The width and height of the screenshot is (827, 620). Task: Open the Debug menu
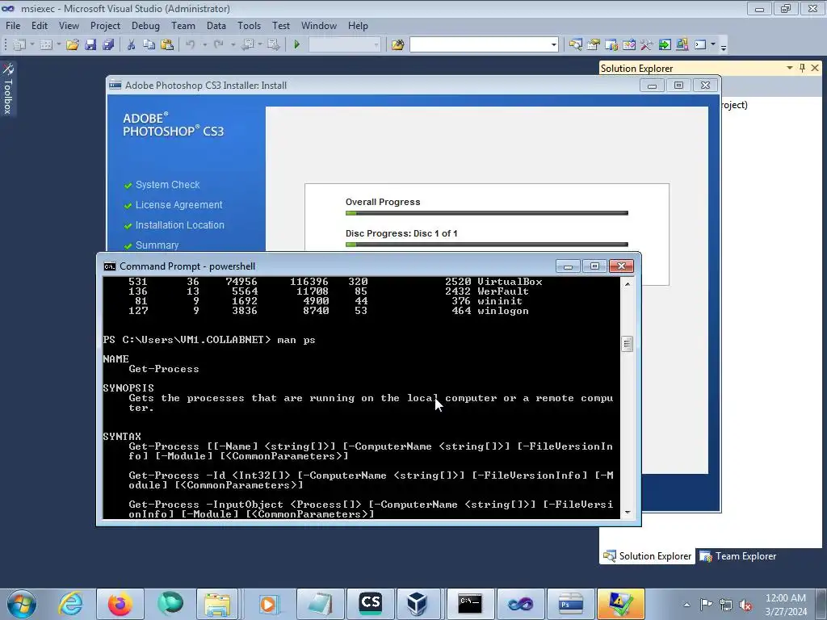coord(145,25)
